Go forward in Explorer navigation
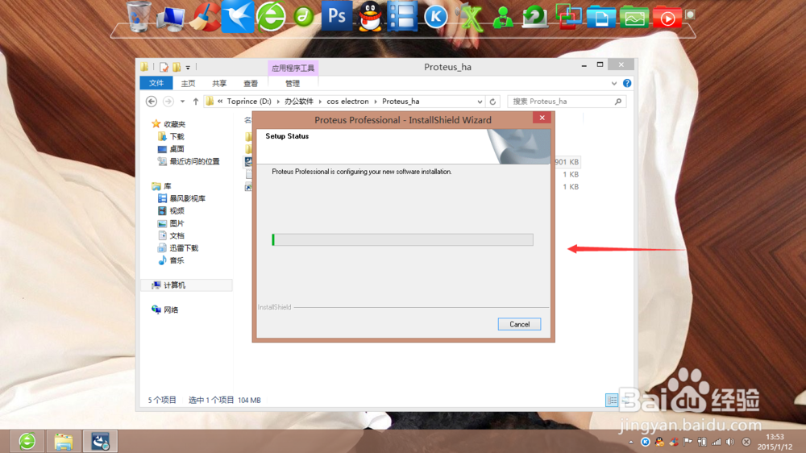Image resolution: width=806 pixels, height=453 pixels. click(x=168, y=102)
